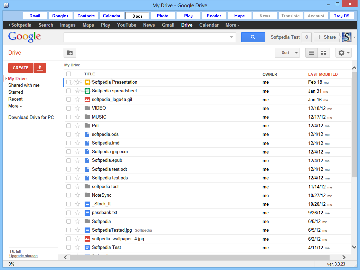Expand the More menu in the black bar
Viewport: 360px width, 270px height.
click(233, 25)
